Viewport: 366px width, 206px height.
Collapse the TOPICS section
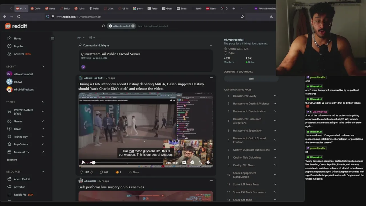43,102
